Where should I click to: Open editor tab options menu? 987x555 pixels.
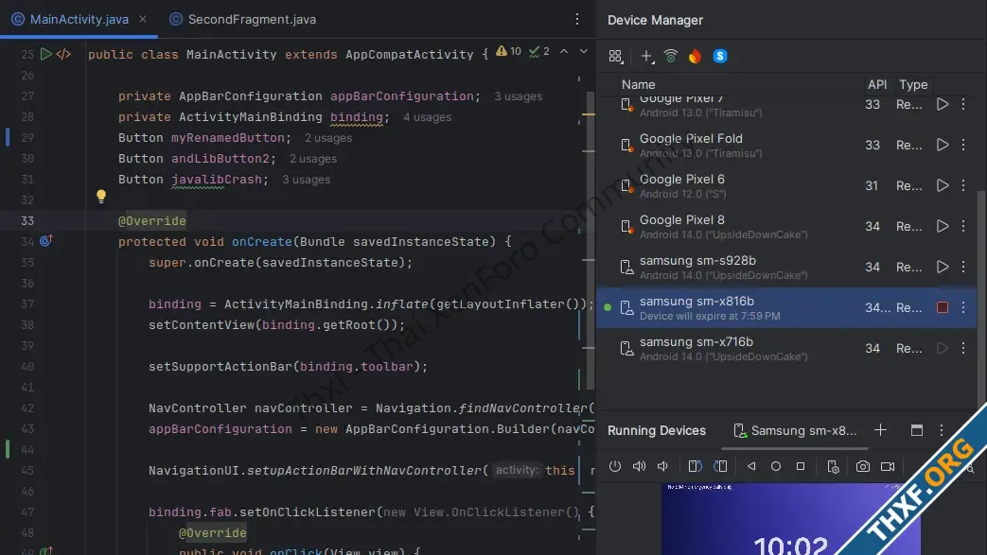click(576, 20)
